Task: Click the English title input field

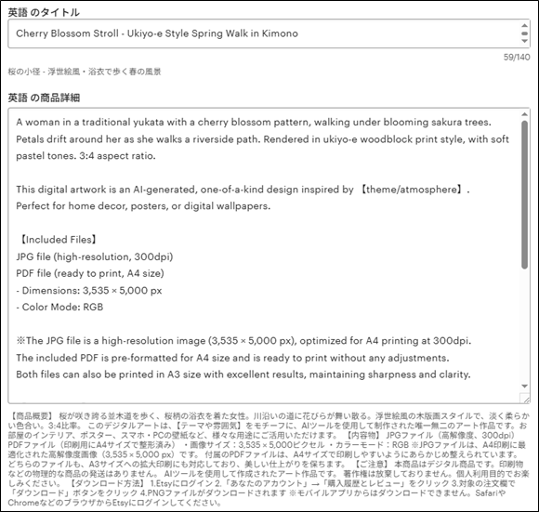Action: click(269, 33)
